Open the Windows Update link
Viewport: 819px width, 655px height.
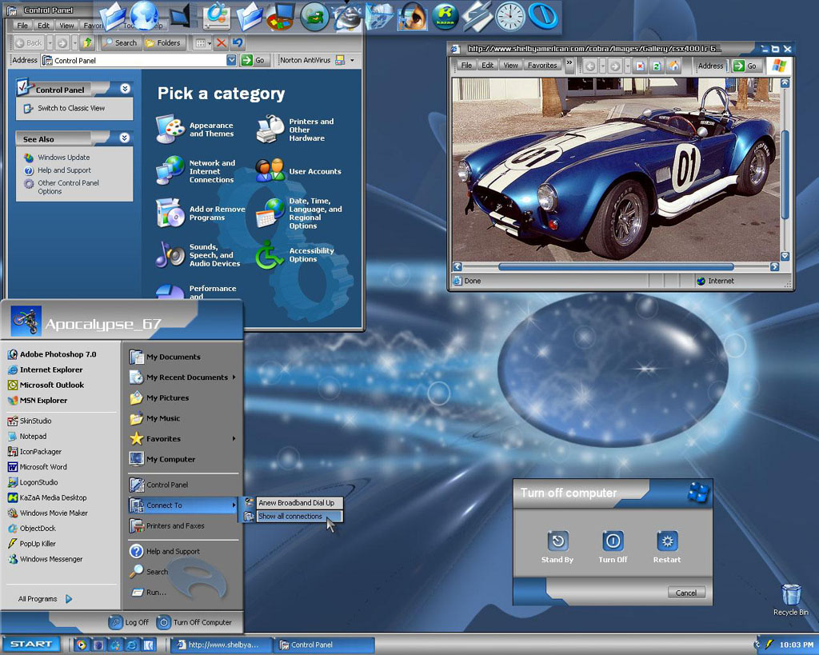point(64,158)
